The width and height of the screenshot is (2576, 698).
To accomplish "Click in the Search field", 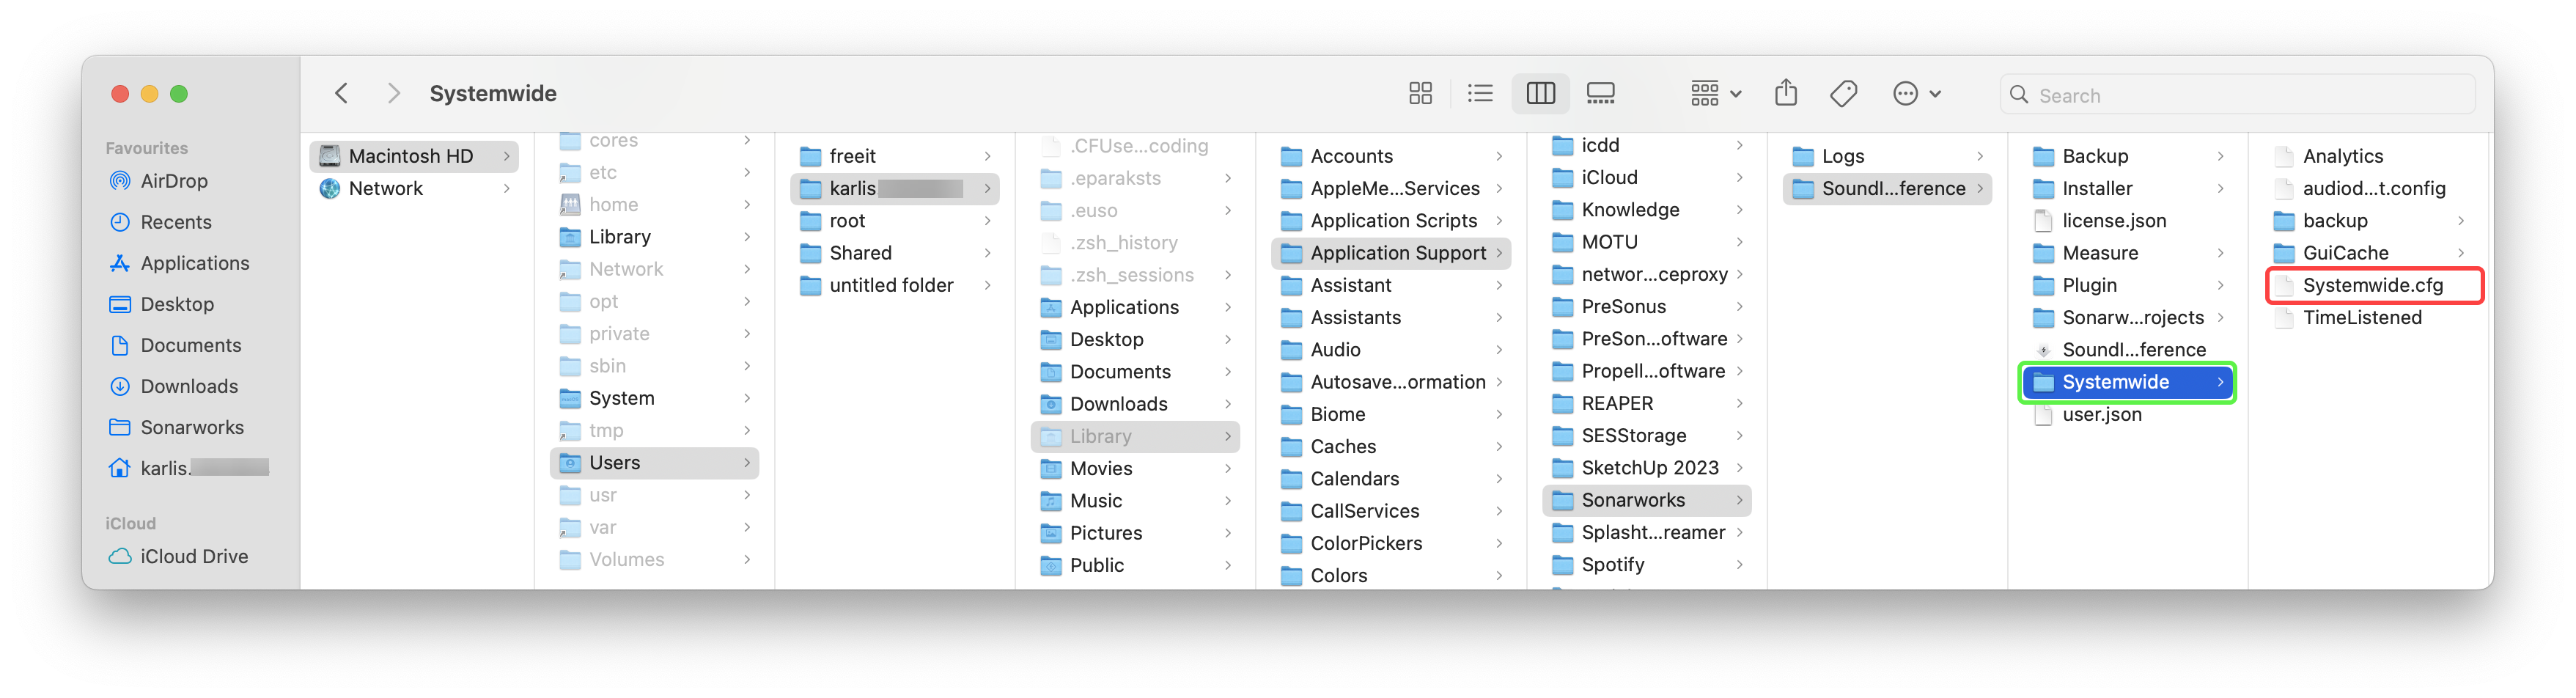I will pyautogui.click(x=2240, y=95).
